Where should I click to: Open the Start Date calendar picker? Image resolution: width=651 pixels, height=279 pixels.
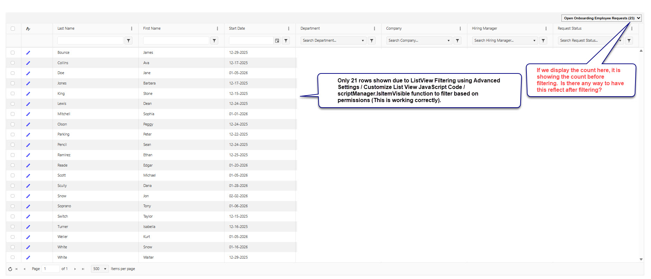coord(277,41)
